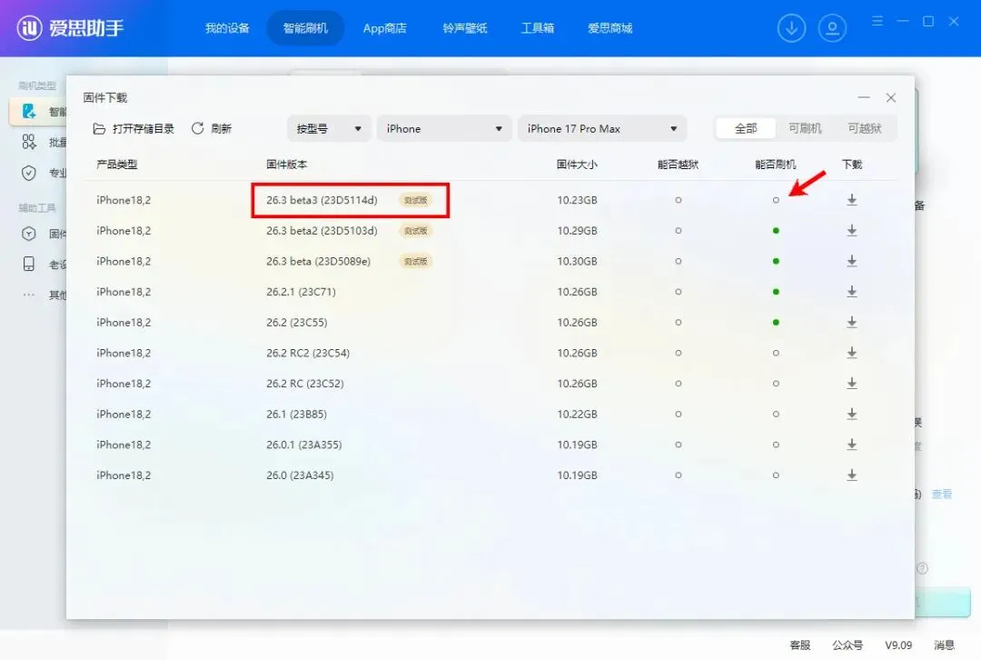Switch to the 全部 filter tab
The width and height of the screenshot is (981, 660).
click(x=745, y=128)
